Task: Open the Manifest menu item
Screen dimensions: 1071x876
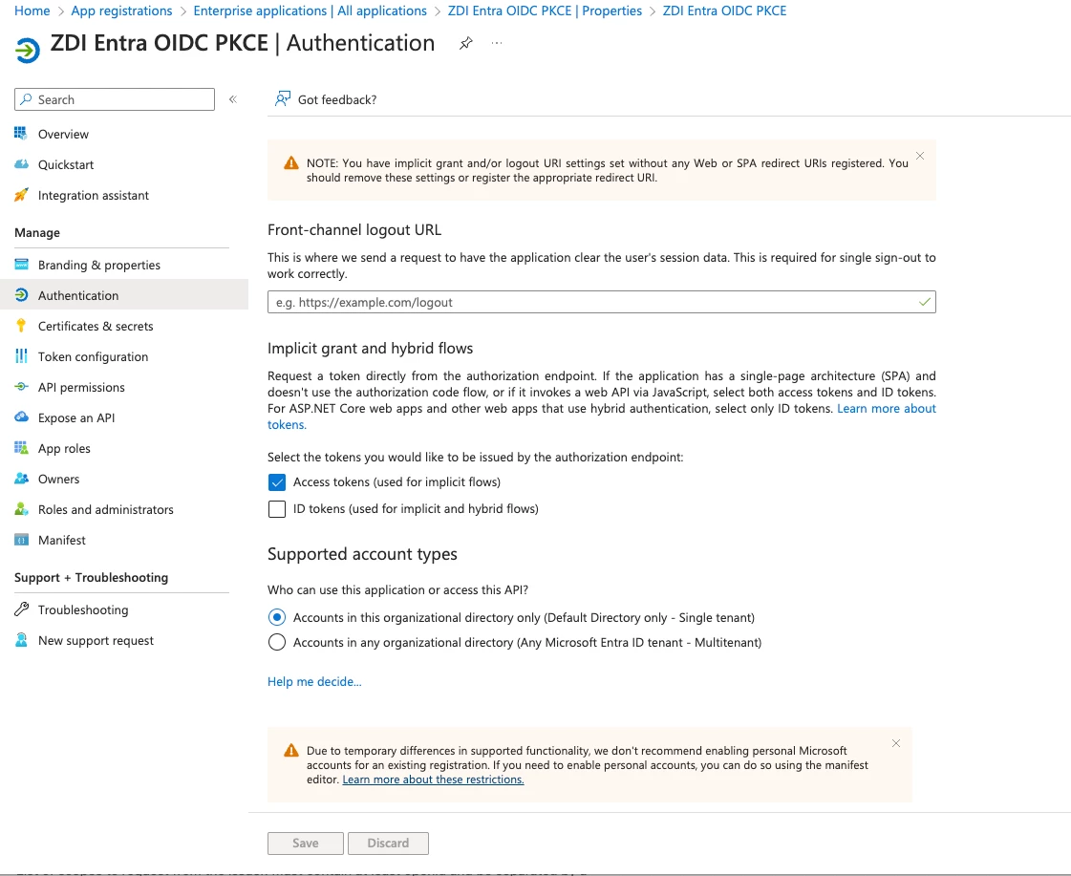Action: 62,540
